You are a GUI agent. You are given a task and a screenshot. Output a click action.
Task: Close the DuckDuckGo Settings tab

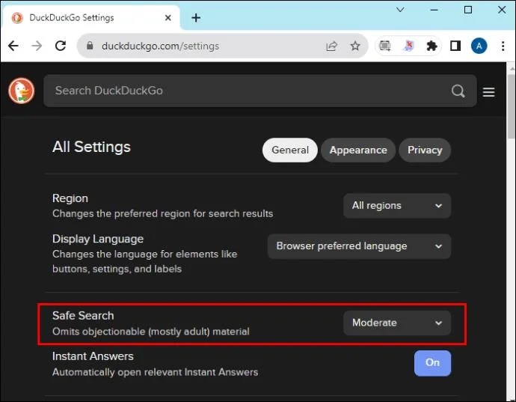pos(168,18)
